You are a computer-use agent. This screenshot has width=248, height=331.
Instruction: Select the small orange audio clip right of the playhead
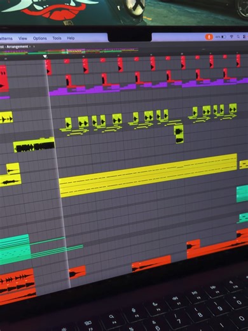(x=77, y=272)
